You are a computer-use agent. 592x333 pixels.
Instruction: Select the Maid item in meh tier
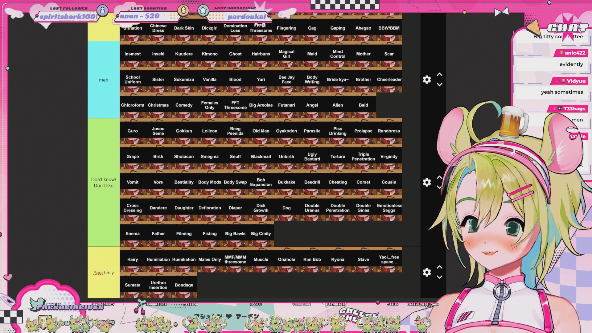(x=312, y=54)
